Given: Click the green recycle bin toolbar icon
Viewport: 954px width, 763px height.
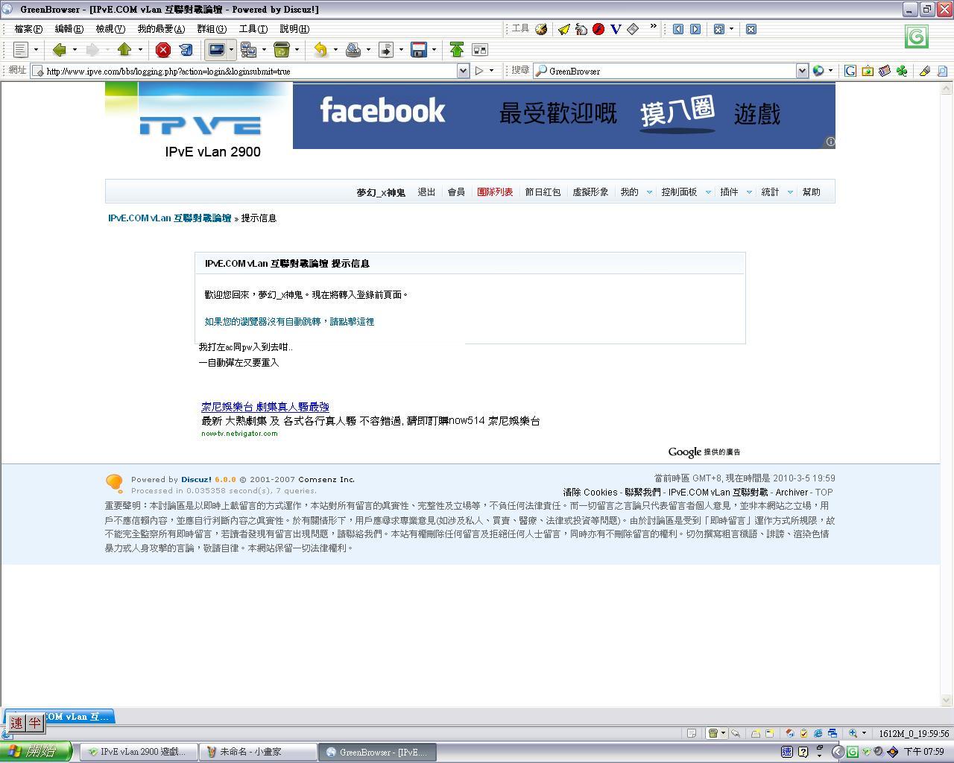Looking at the screenshot, I should 281,50.
